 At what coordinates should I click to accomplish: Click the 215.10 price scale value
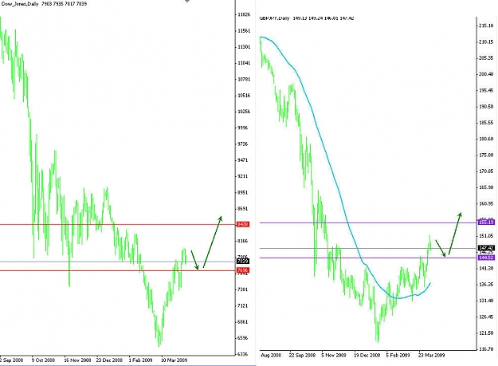(x=486, y=26)
